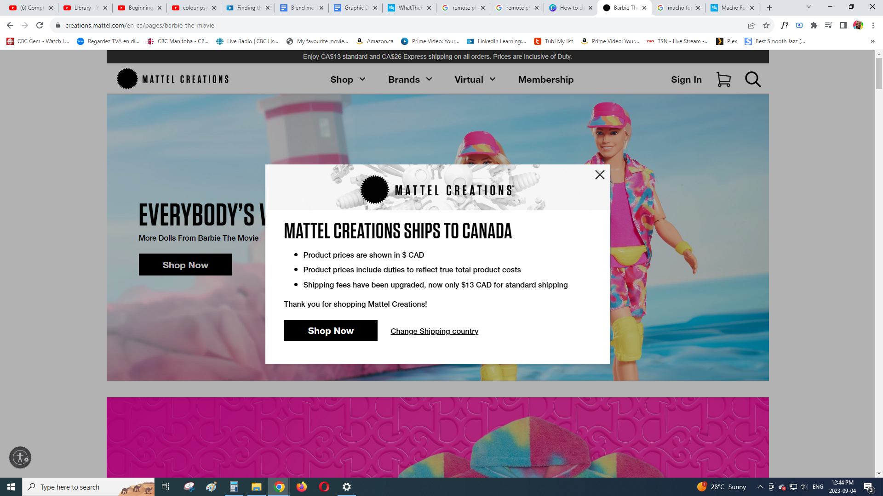Click Change Shipping country link

(434, 331)
